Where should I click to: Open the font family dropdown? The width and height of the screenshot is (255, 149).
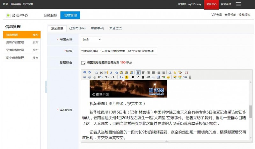pos(107,77)
